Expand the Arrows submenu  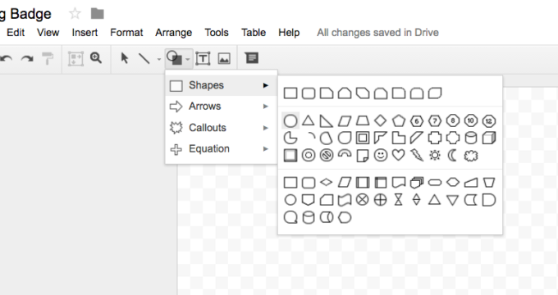(x=221, y=107)
